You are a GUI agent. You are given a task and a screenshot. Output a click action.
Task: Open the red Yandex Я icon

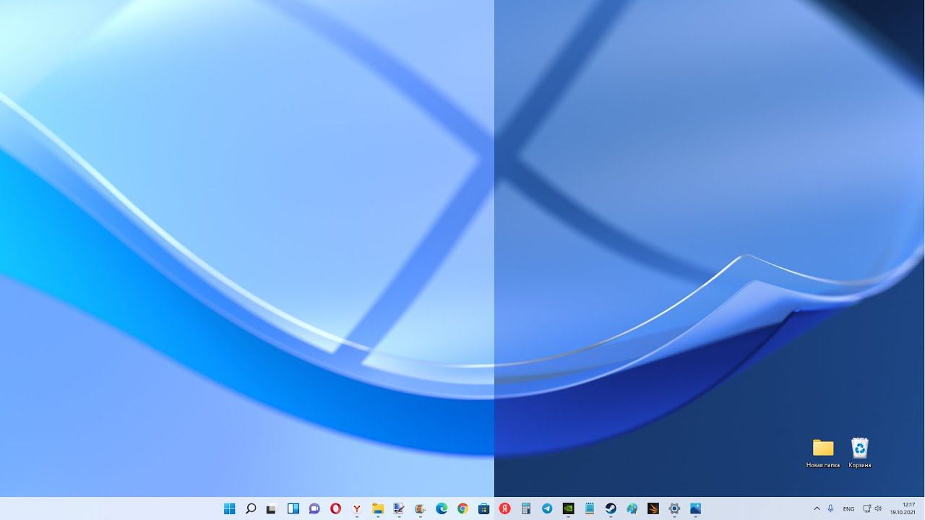(x=505, y=508)
